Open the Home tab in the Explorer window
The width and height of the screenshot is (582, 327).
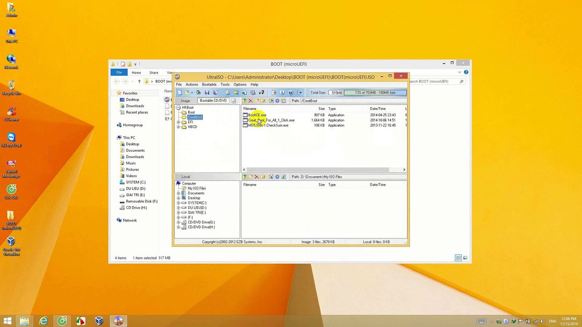coord(136,73)
